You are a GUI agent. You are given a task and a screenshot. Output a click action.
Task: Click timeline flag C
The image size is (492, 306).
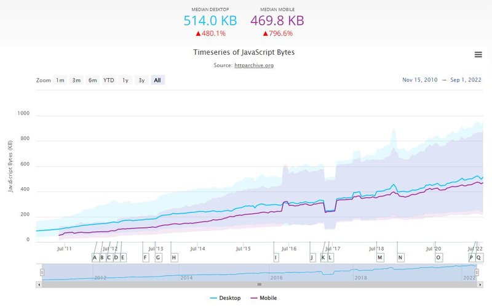pyautogui.click(x=109, y=257)
